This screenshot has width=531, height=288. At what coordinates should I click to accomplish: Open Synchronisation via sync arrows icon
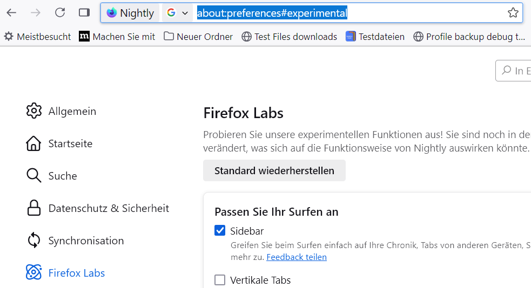point(33,241)
